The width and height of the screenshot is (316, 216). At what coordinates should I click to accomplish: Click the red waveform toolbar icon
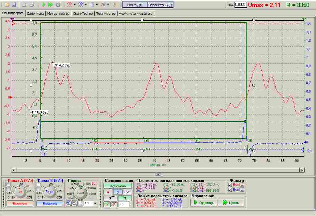70,5
